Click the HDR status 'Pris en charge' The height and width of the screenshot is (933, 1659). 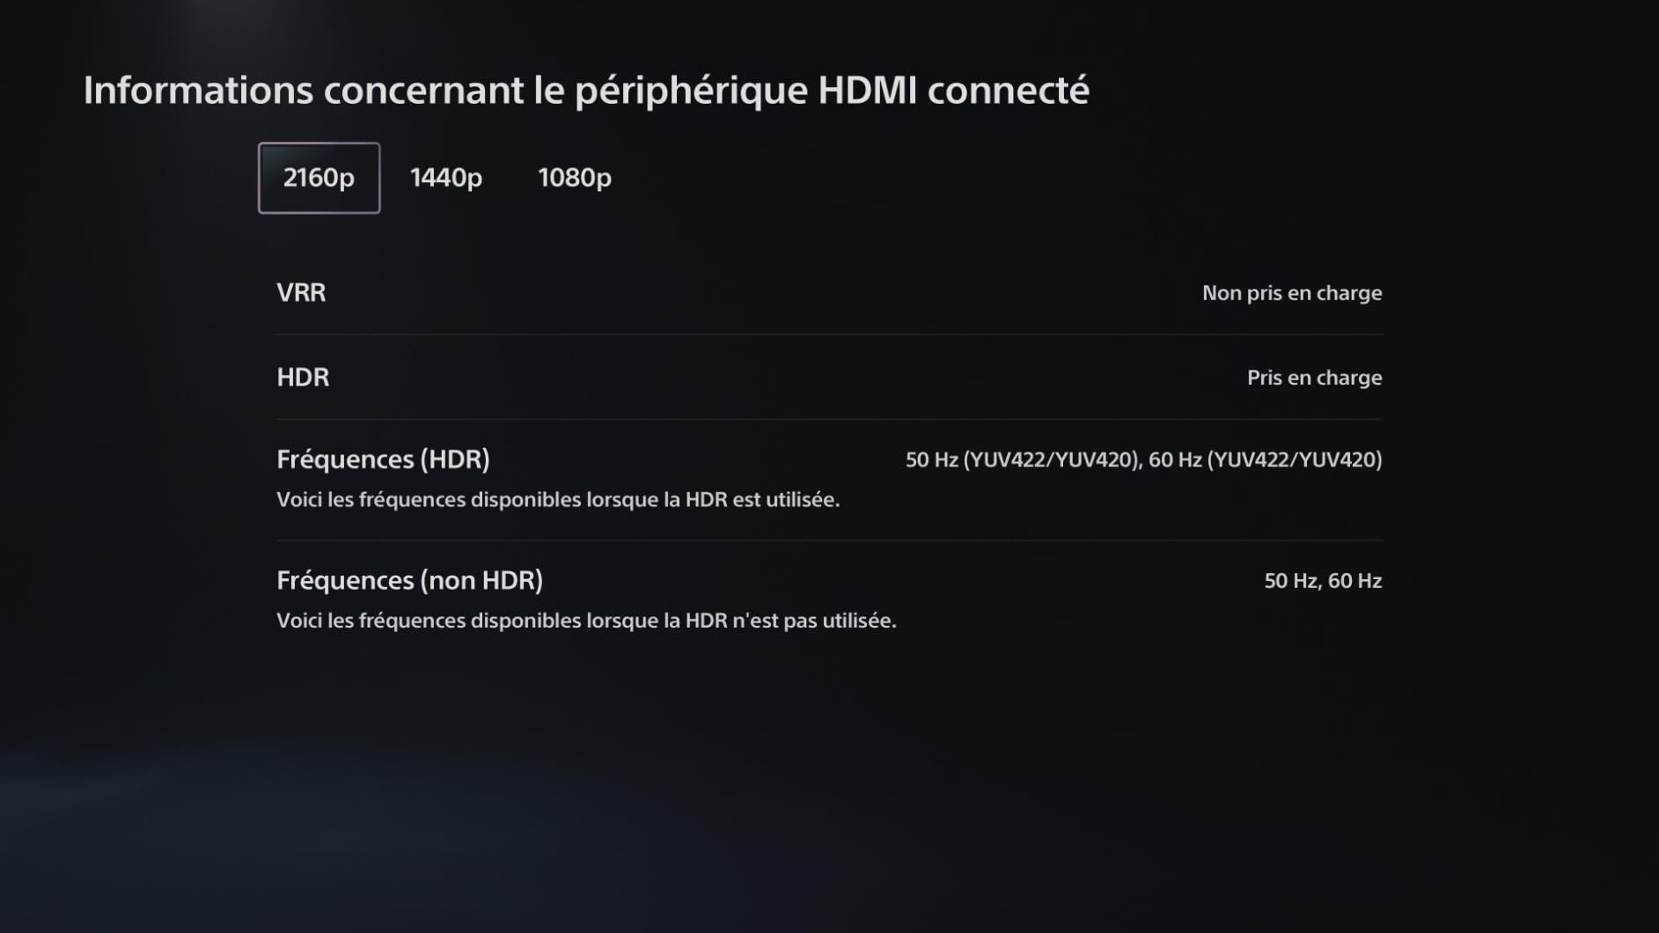(x=1314, y=378)
